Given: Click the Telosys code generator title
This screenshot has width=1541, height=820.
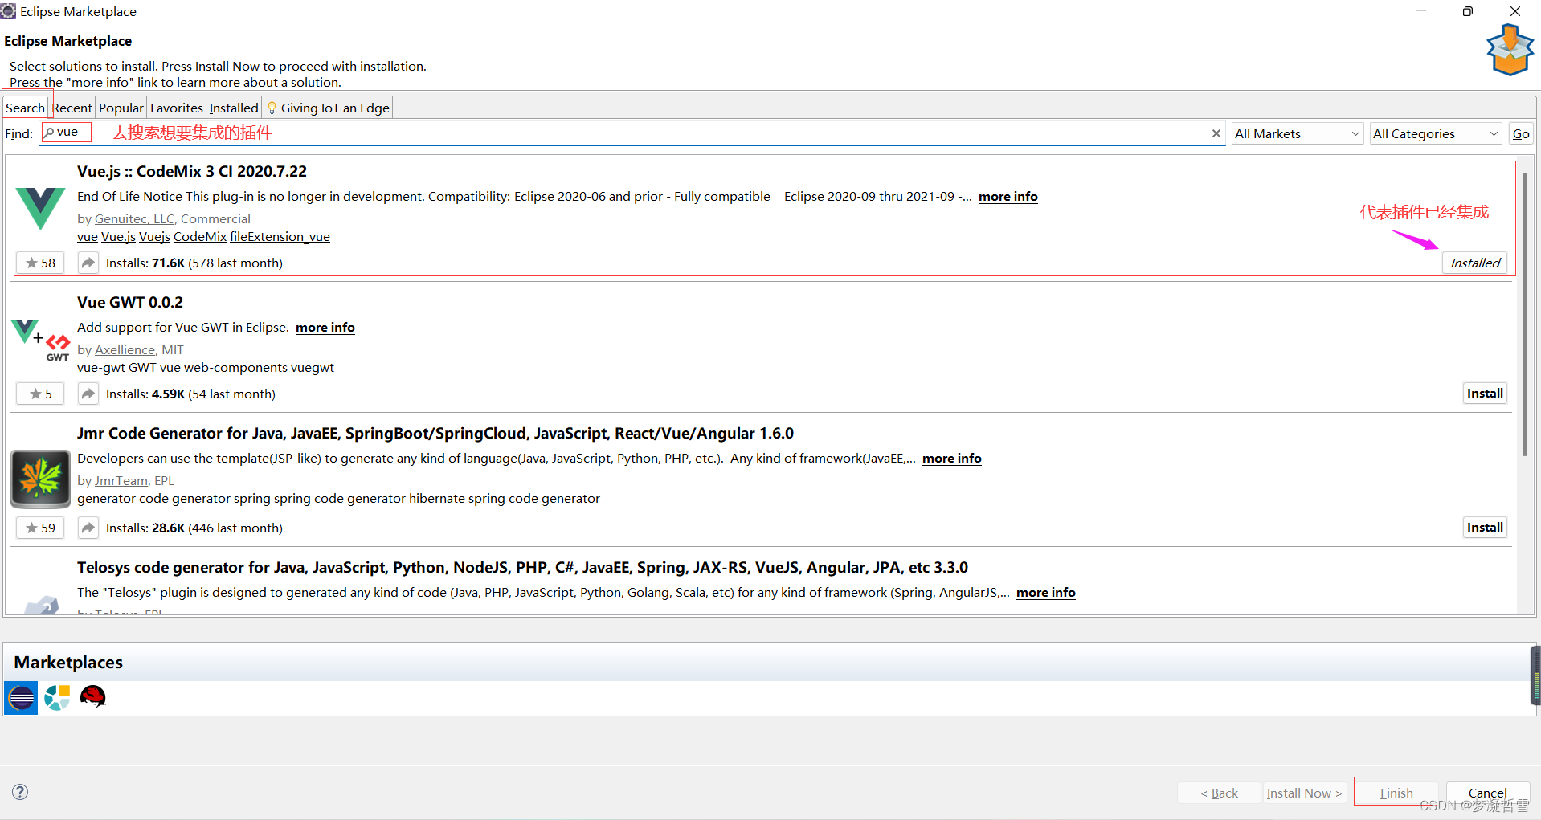Looking at the screenshot, I should point(522,567).
